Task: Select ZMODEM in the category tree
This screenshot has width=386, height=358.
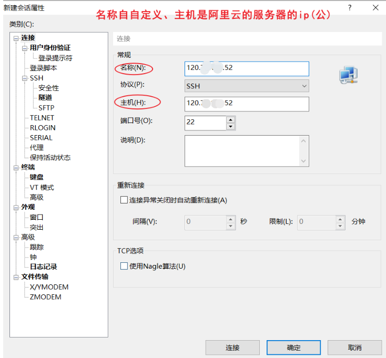Action: (x=45, y=297)
